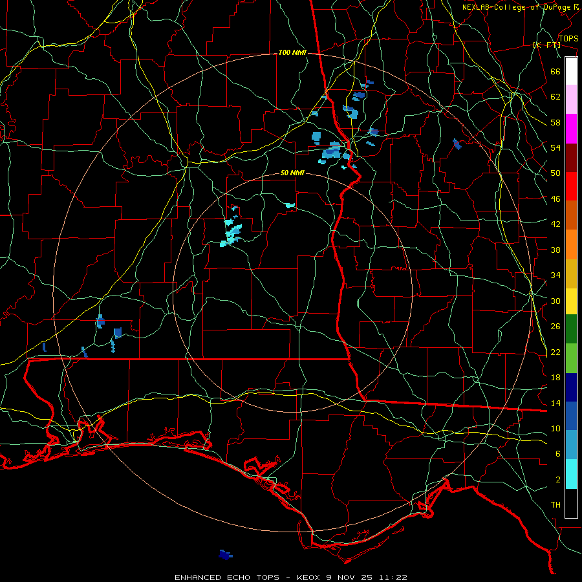Select the navy blue legend swatch

571,387
